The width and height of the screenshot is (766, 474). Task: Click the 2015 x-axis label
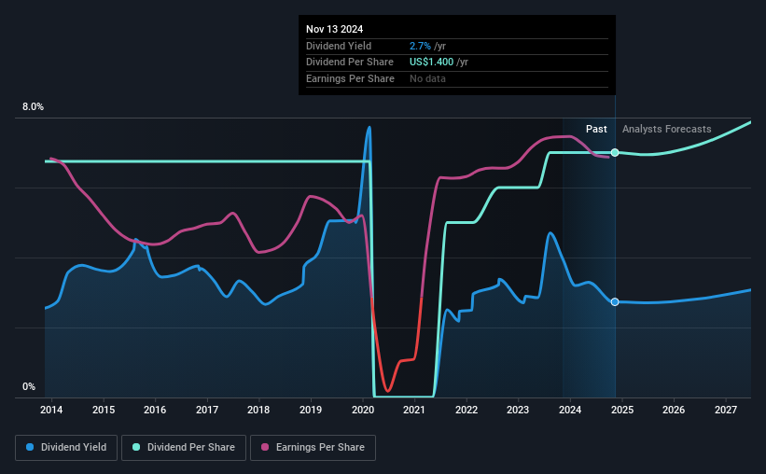point(104,410)
